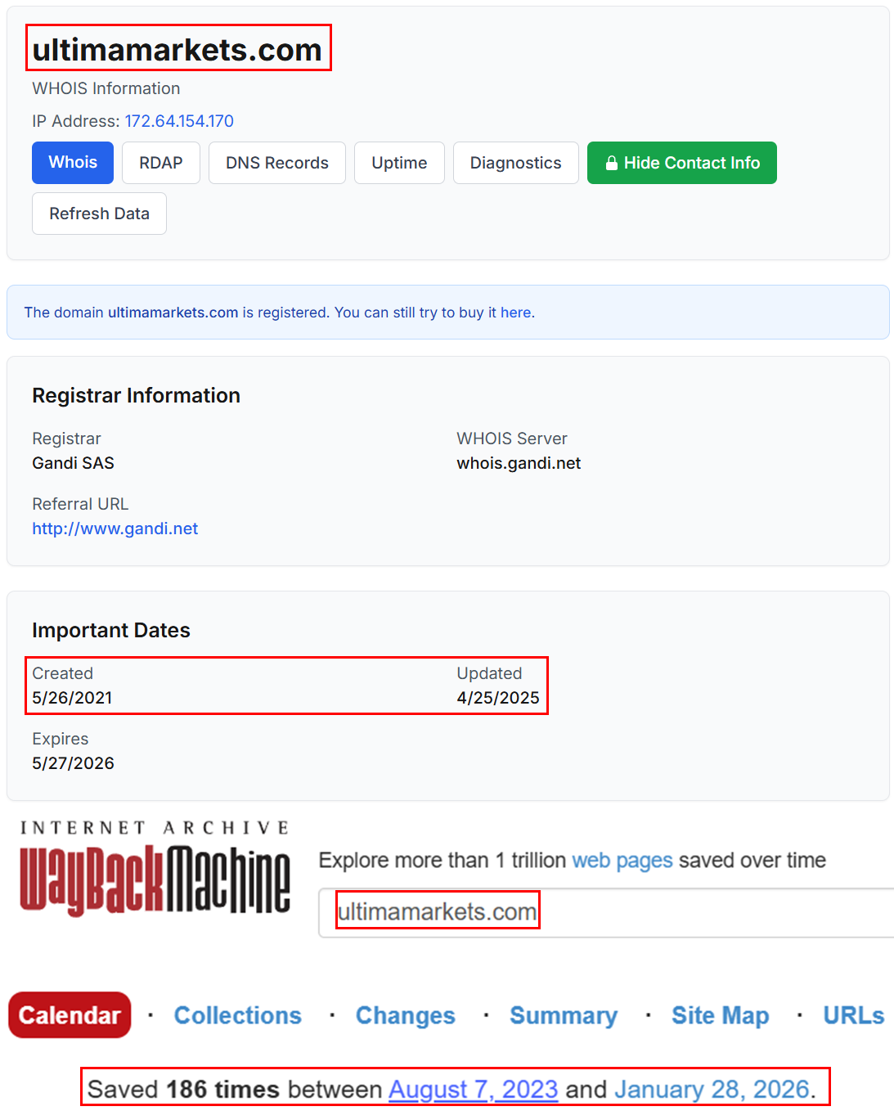Screen dimensions: 894x1111
Task: Click the lock icon on Hide Contact Info
Action: 611,162
